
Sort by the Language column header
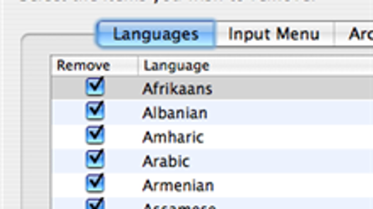(176, 66)
